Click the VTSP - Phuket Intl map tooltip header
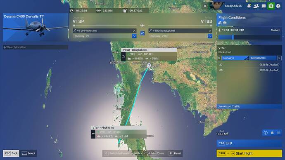 click(x=119, y=127)
